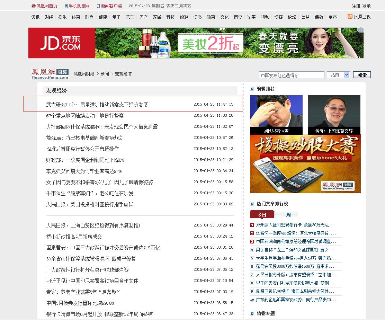Screen dimensions: 385x320
Task: Open the article 武大研究中心：质量进步推动新常态下经济发展
Action: pyautogui.click(x=97, y=105)
